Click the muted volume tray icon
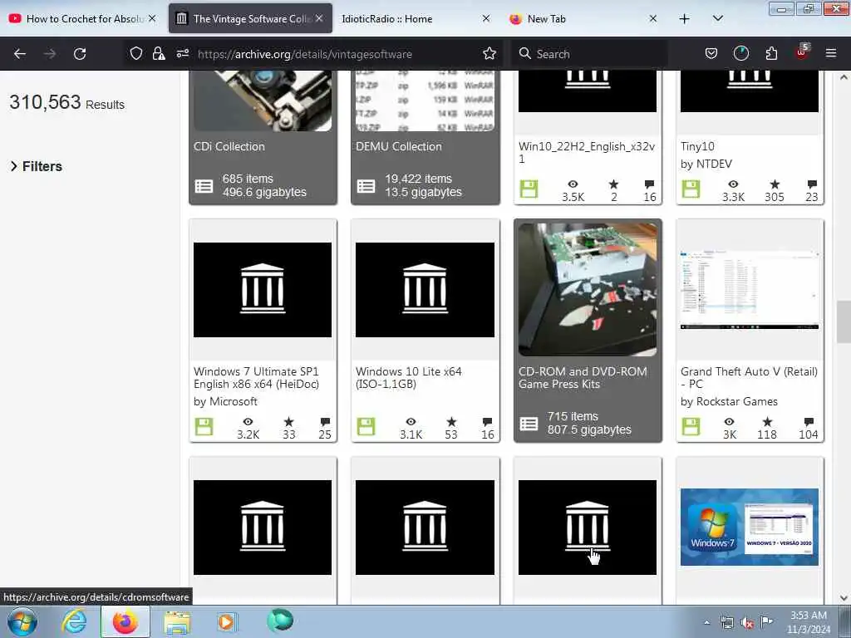Screen dimensions: 851x638 [747, 623]
